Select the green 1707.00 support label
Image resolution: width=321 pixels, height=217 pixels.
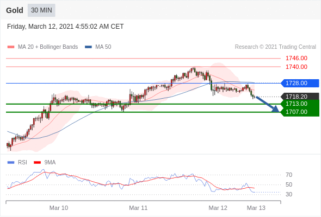click(x=300, y=112)
